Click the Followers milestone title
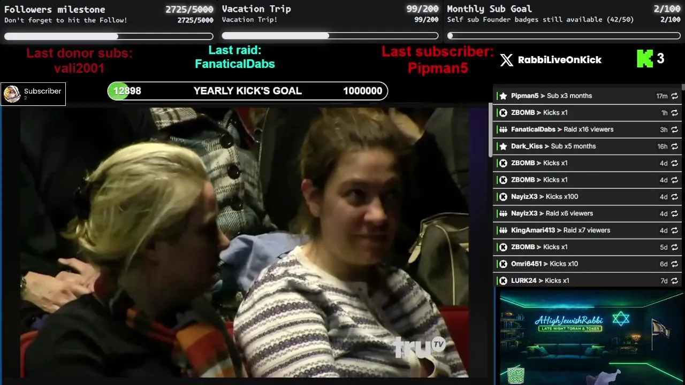This screenshot has width=685, height=385. (x=55, y=10)
